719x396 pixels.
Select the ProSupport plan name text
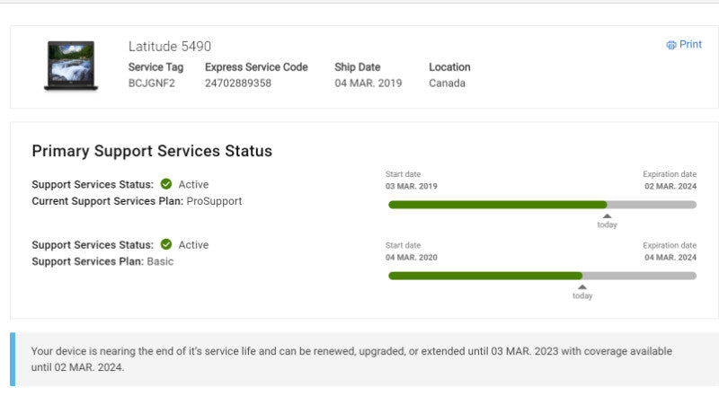(x=214, y=201)
